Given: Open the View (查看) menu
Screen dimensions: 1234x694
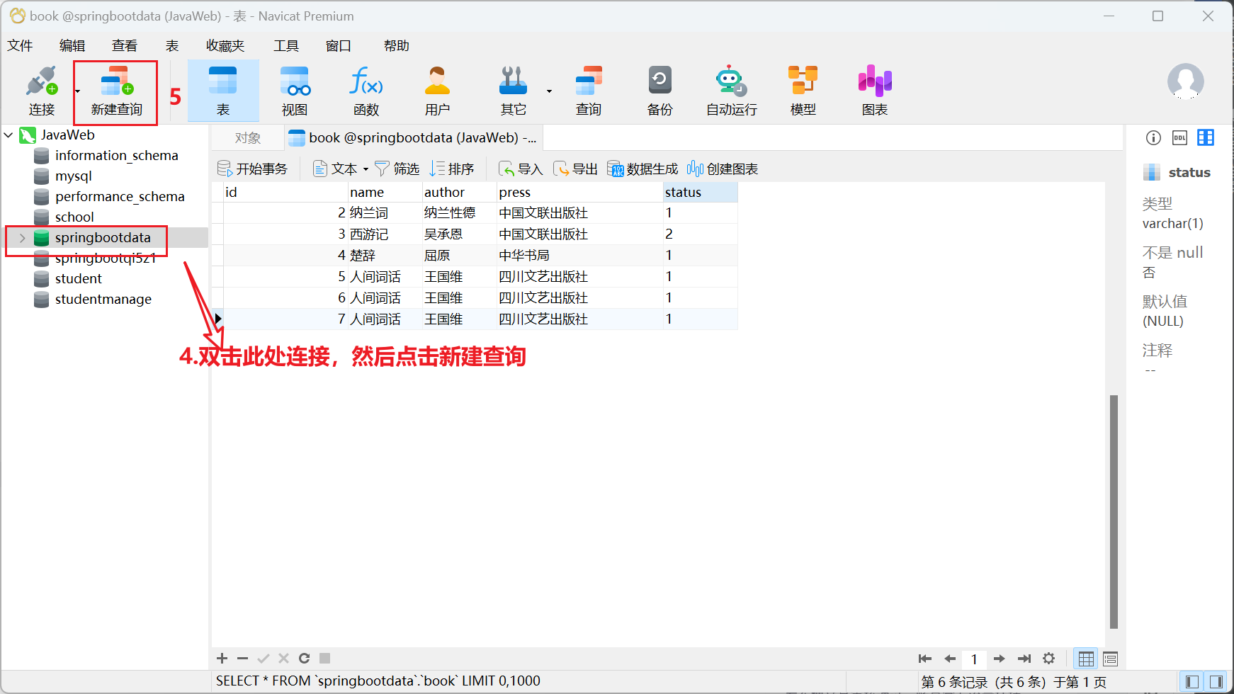Looking at the screenshot, I should (x=125, y=46).
